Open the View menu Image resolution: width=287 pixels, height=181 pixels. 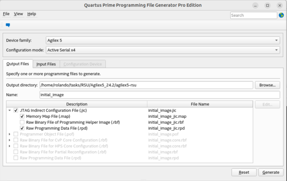pos(18,14)
